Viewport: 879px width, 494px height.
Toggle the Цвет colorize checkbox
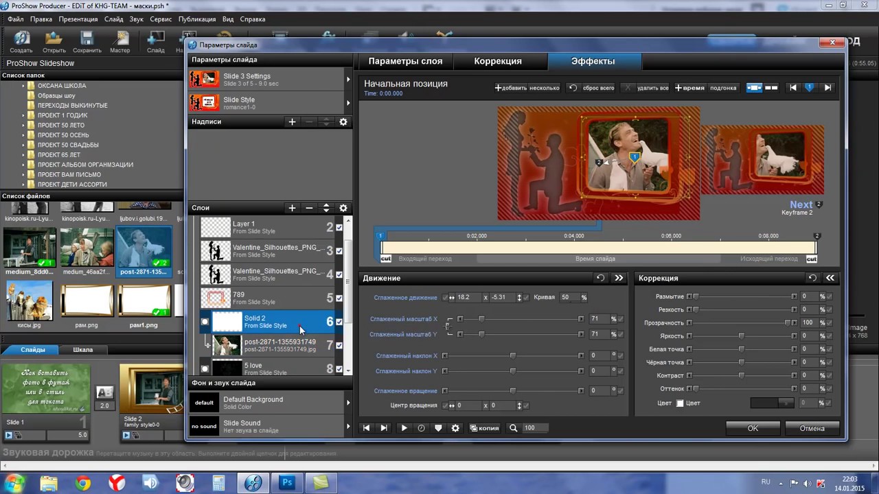tap(680, 403)
